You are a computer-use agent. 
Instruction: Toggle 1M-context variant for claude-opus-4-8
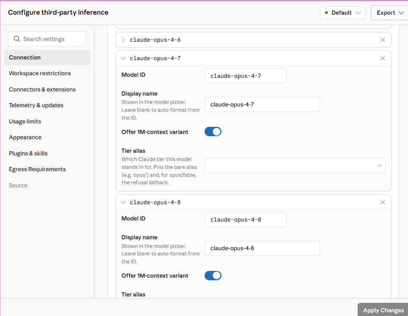pyautogui.click(x=213, y=276)
